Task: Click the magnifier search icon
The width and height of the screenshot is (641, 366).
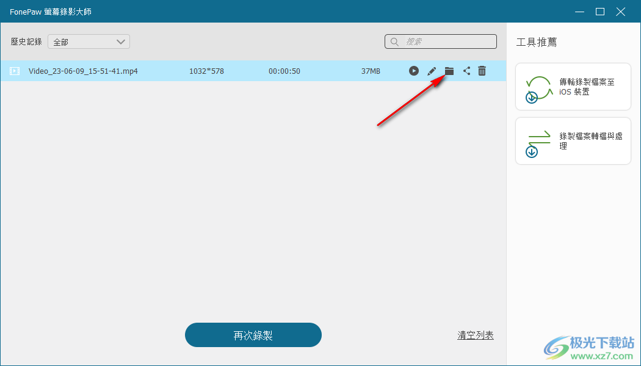Action: click(394, 41)
